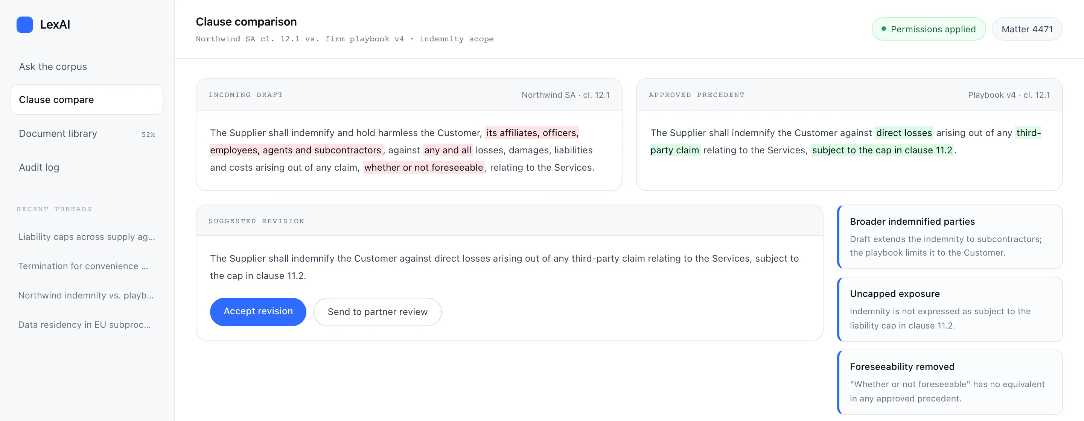Click highlighted 'its affiliates, officers,' text

pyautogui.click(x=532, y=133)
